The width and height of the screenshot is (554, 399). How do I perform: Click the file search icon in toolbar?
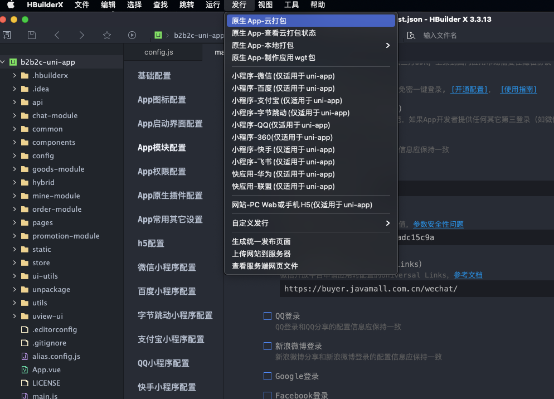(x=411, y=35)
